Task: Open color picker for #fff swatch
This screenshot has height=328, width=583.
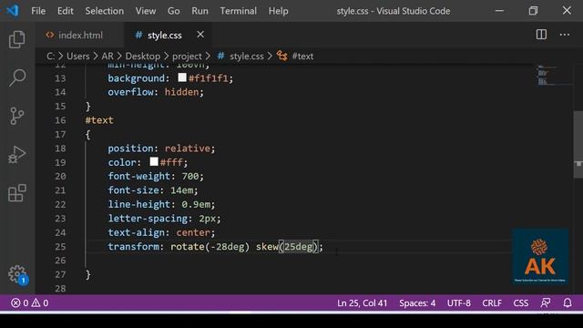Action: point(154,162)
